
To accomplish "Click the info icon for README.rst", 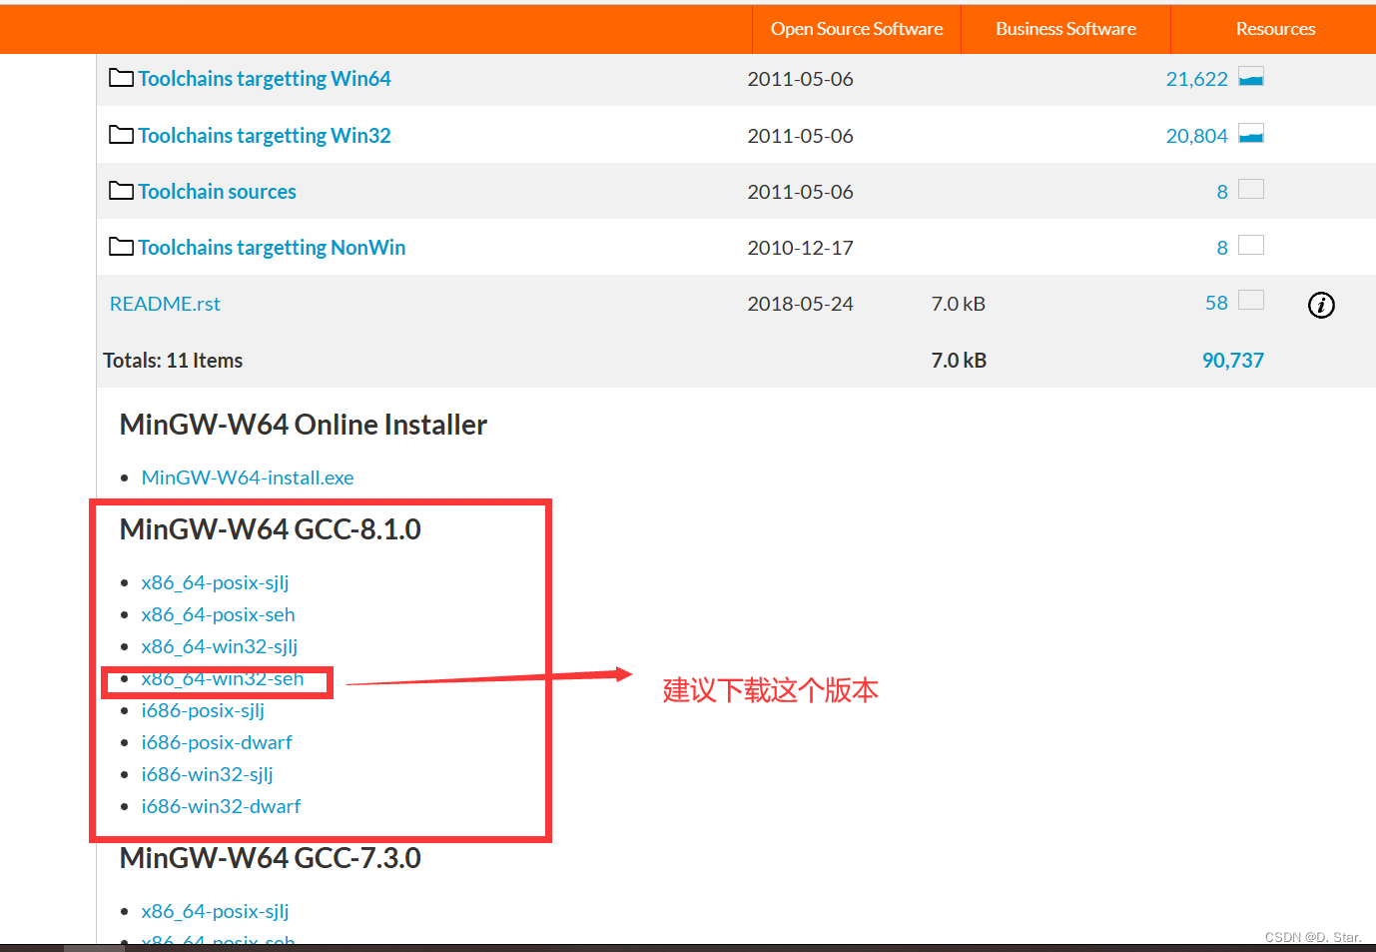I will 1321,305.
